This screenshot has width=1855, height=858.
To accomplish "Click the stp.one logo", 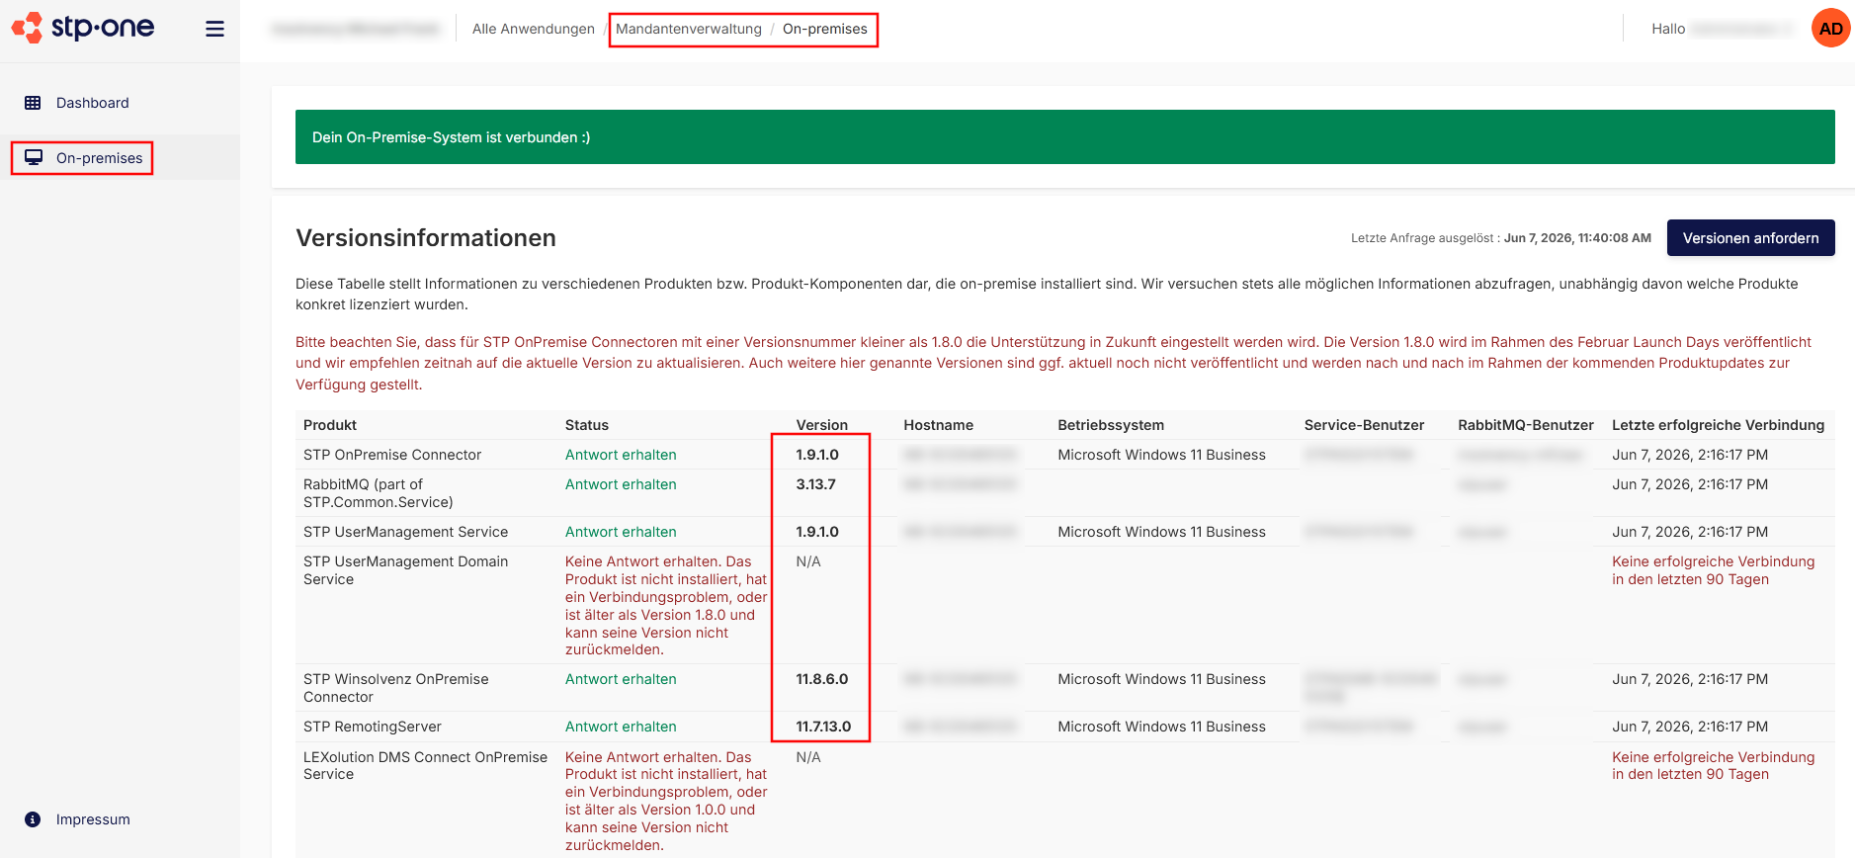I will 83,28.
